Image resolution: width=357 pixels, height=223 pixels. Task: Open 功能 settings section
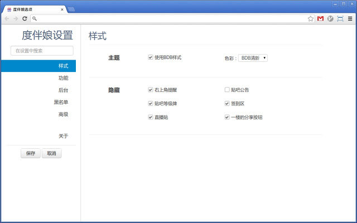(63, 78)
